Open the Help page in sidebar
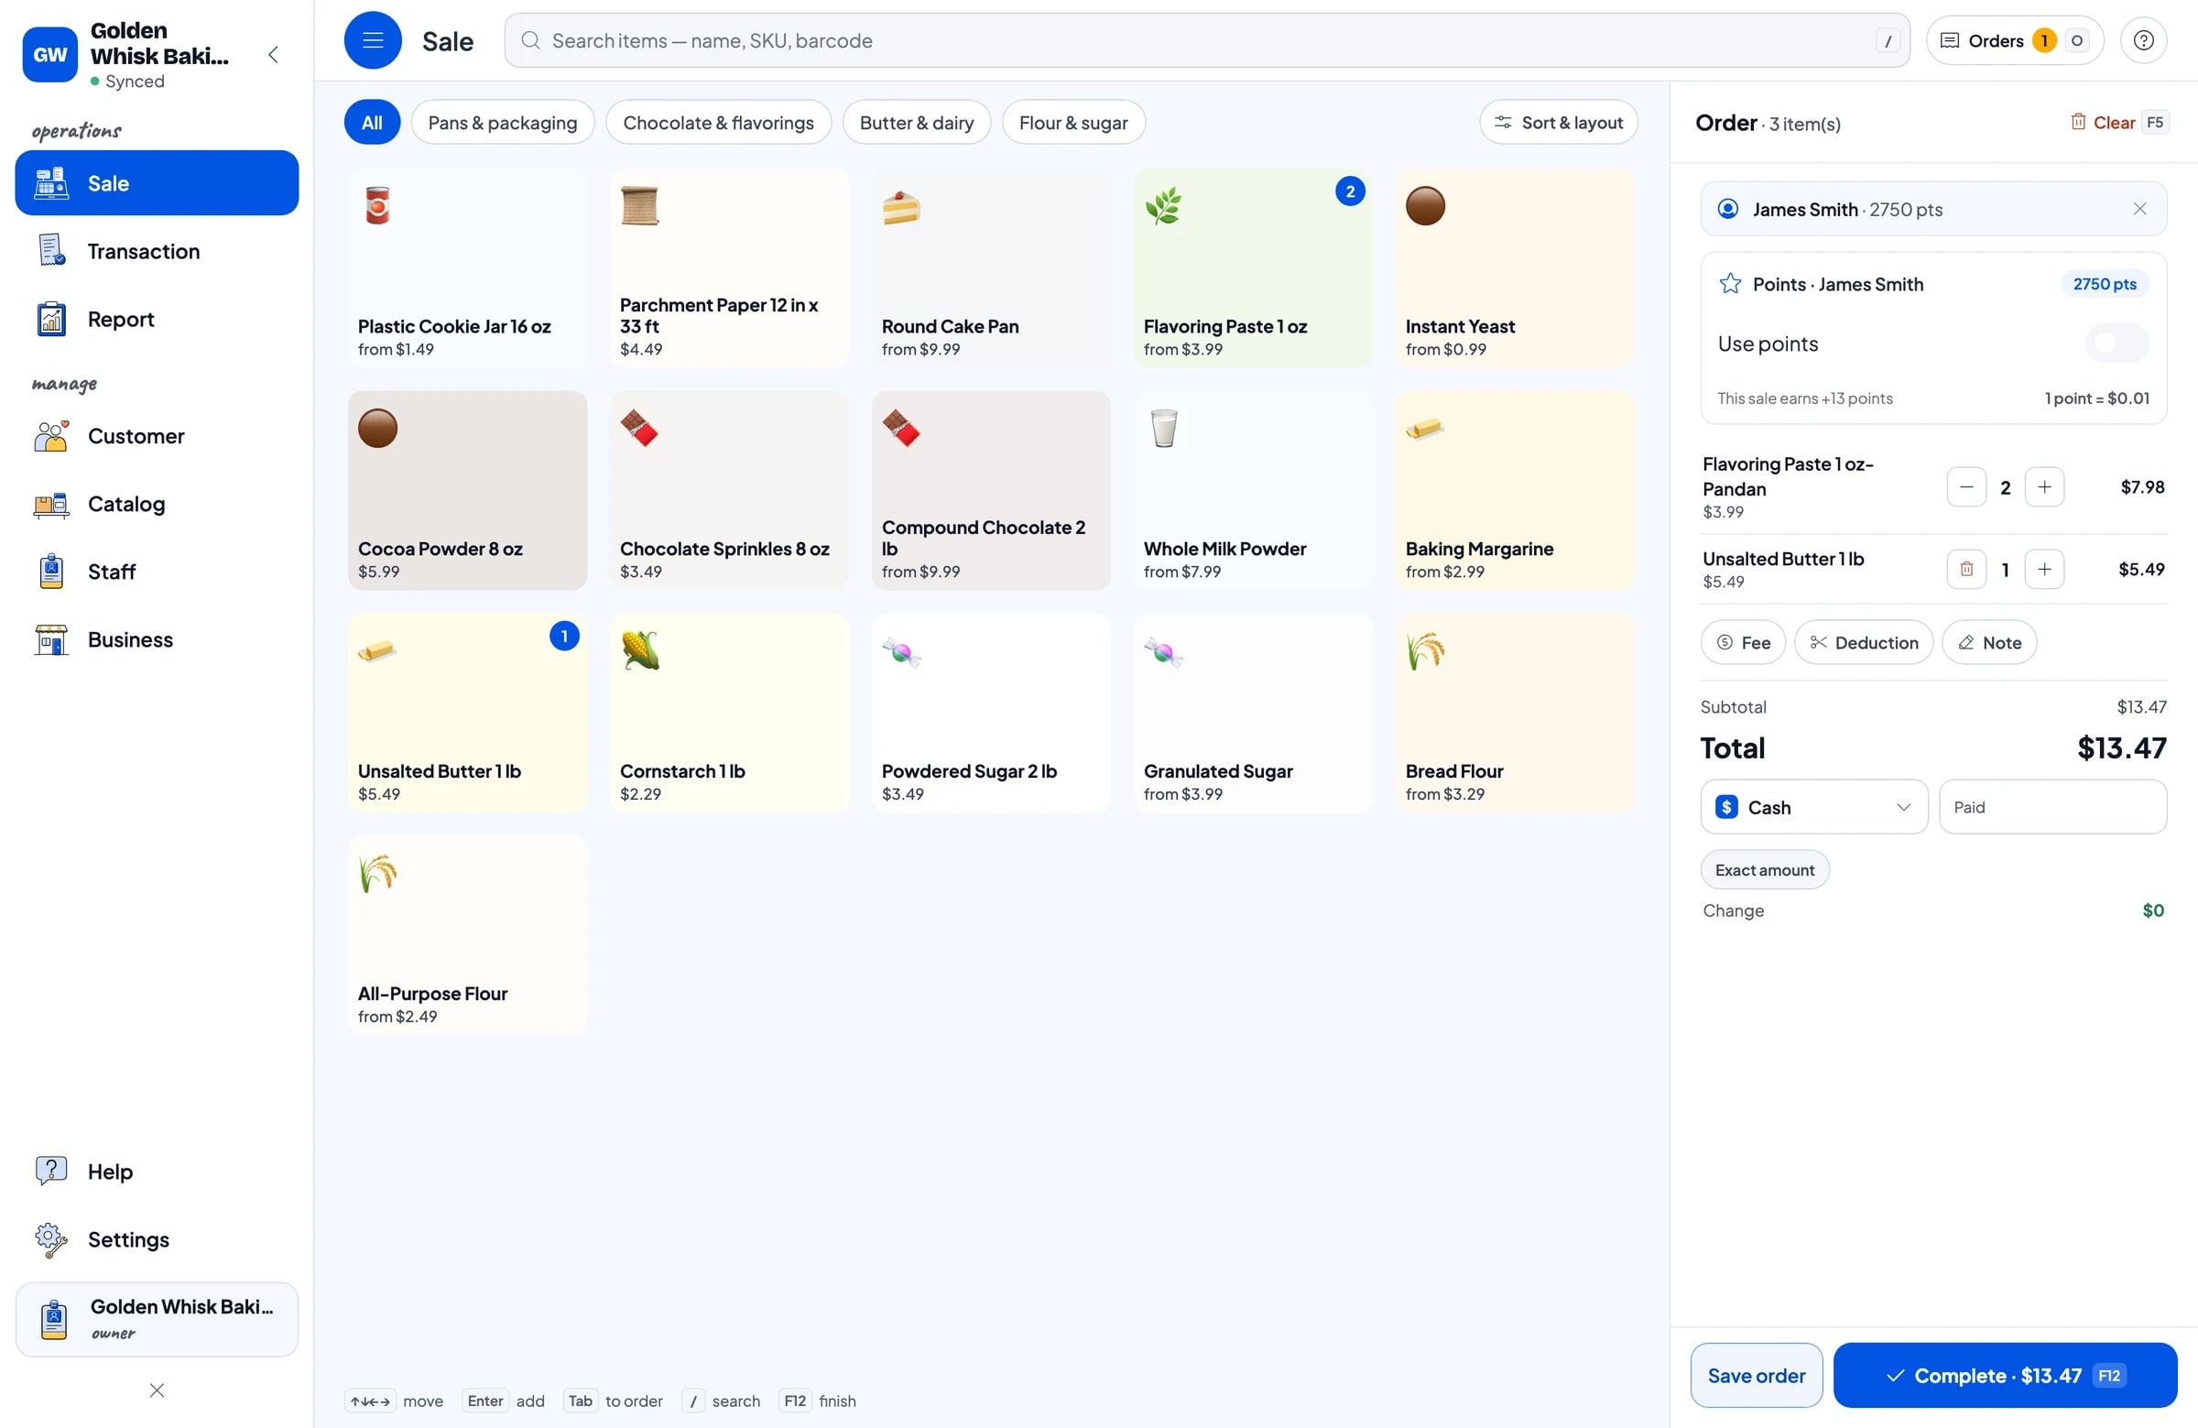 [x=157, y=1172]
